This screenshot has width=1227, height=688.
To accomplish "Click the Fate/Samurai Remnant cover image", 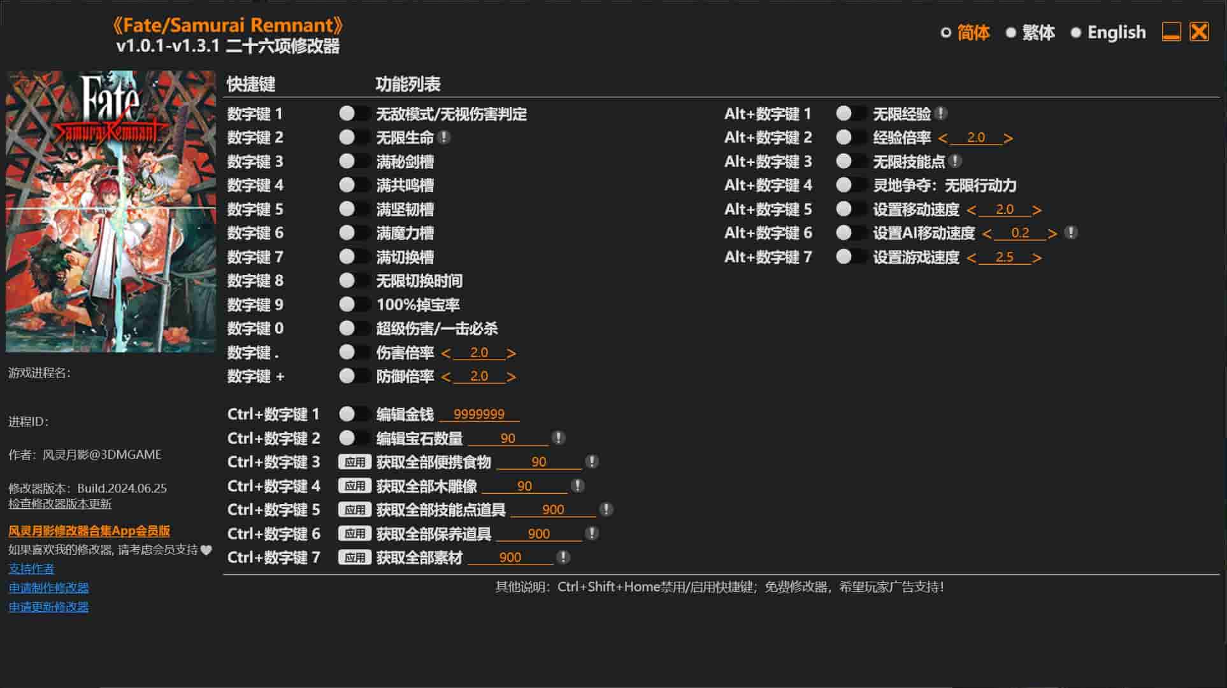I will (111, 211).
